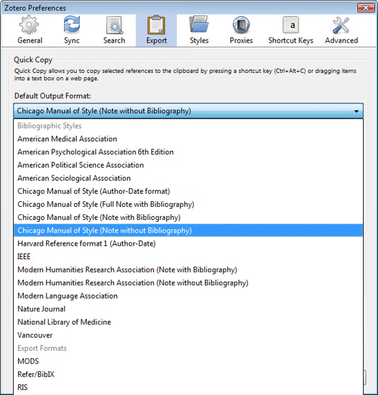
Task: Select Modern Language Association
Action: coord(188,296)
